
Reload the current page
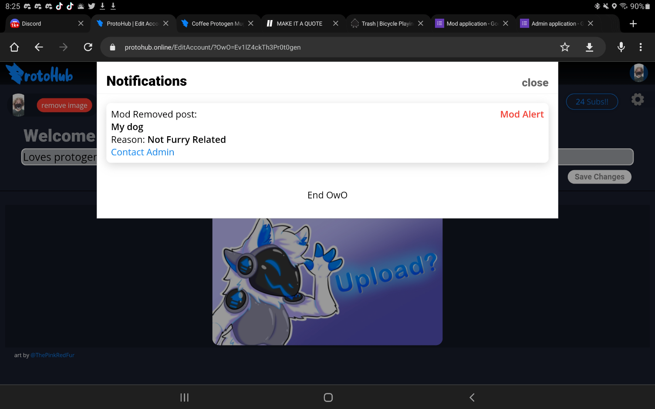click(x=88, y=47)
